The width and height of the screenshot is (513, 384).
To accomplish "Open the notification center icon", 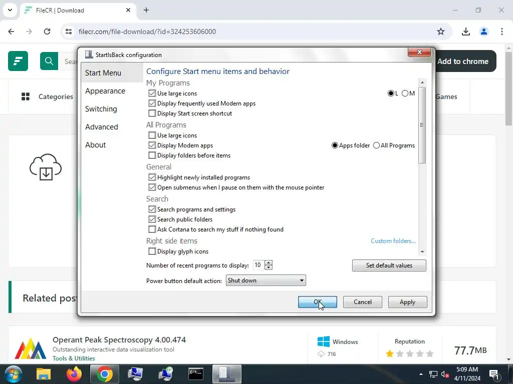I will (493, 374).
